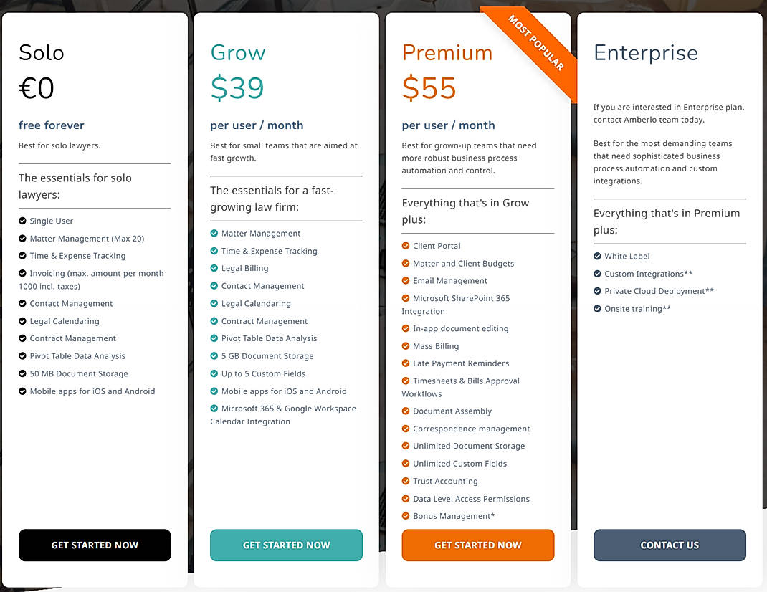Click the checkmark beside Onsite training
This screenshot has height=592, width=767.
[598, 308]
